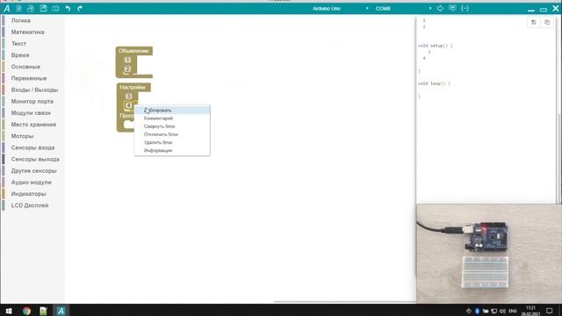Save project using floppy disk icon
The image size is (562, 316).
click(x=43, y=8)
